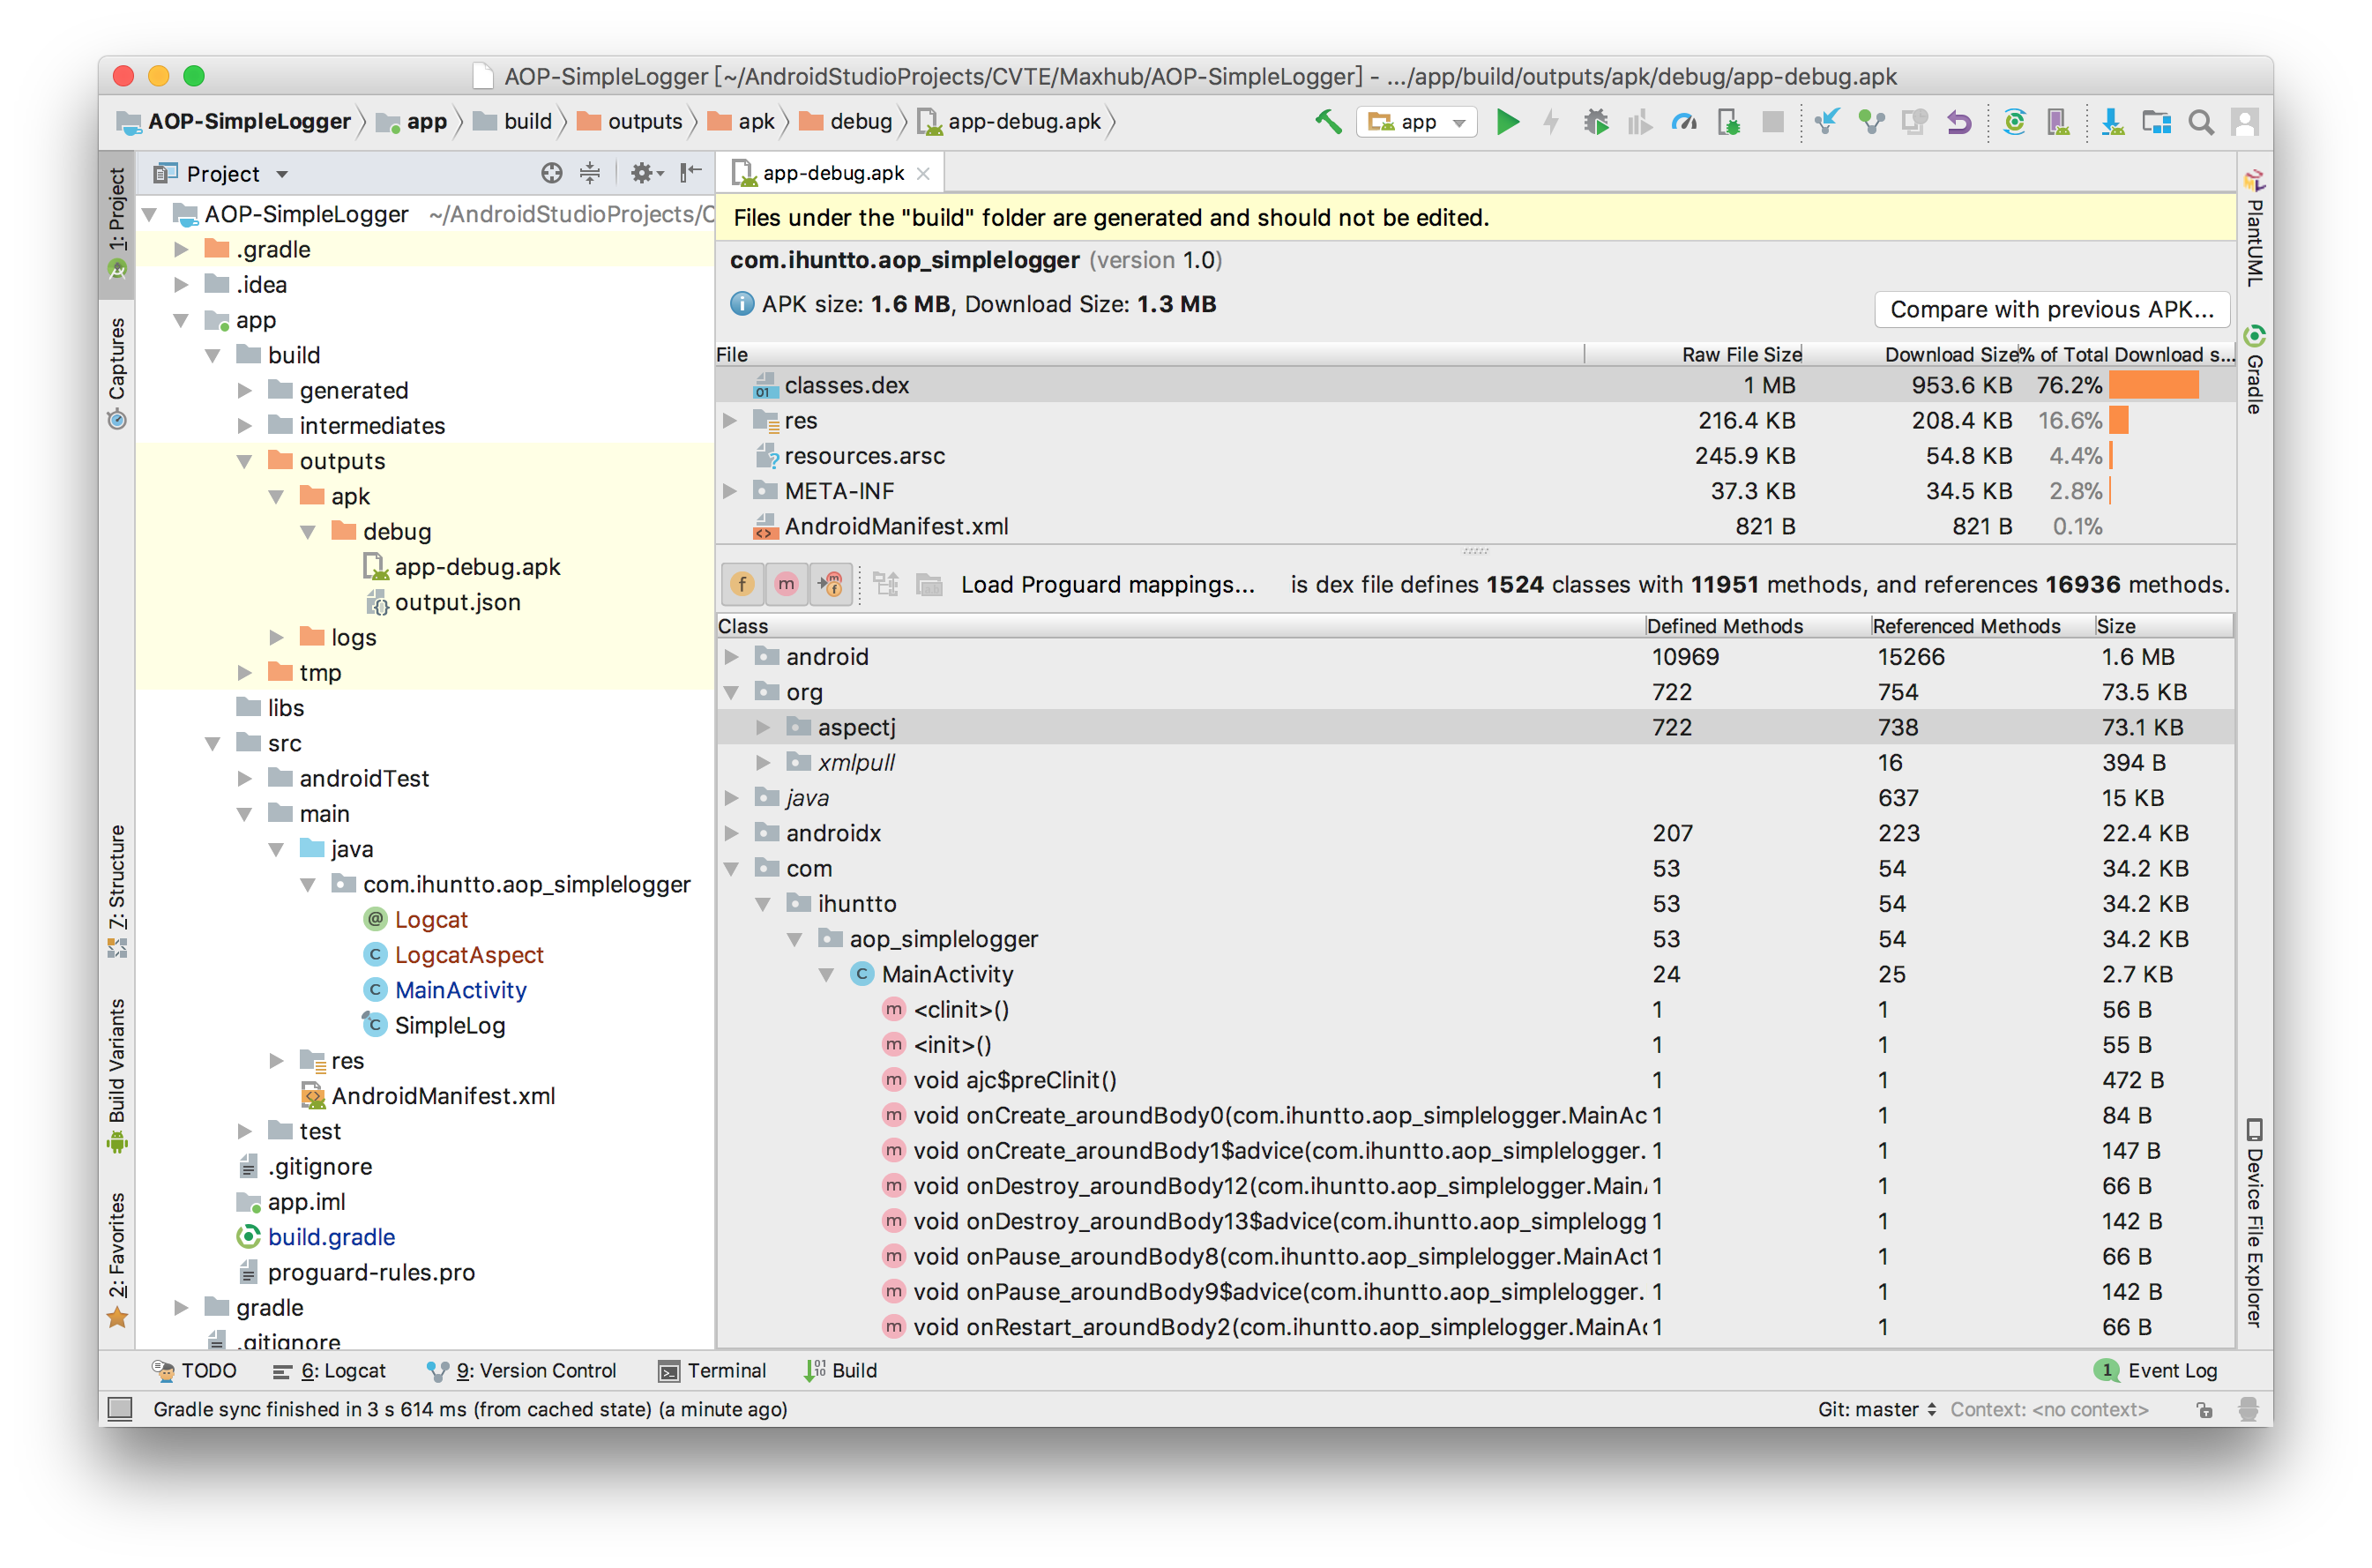The width and height of the screenshot is (2372, 1568).
Task: Click the Show Bytecode tree icon
Action: pos(885,584)
